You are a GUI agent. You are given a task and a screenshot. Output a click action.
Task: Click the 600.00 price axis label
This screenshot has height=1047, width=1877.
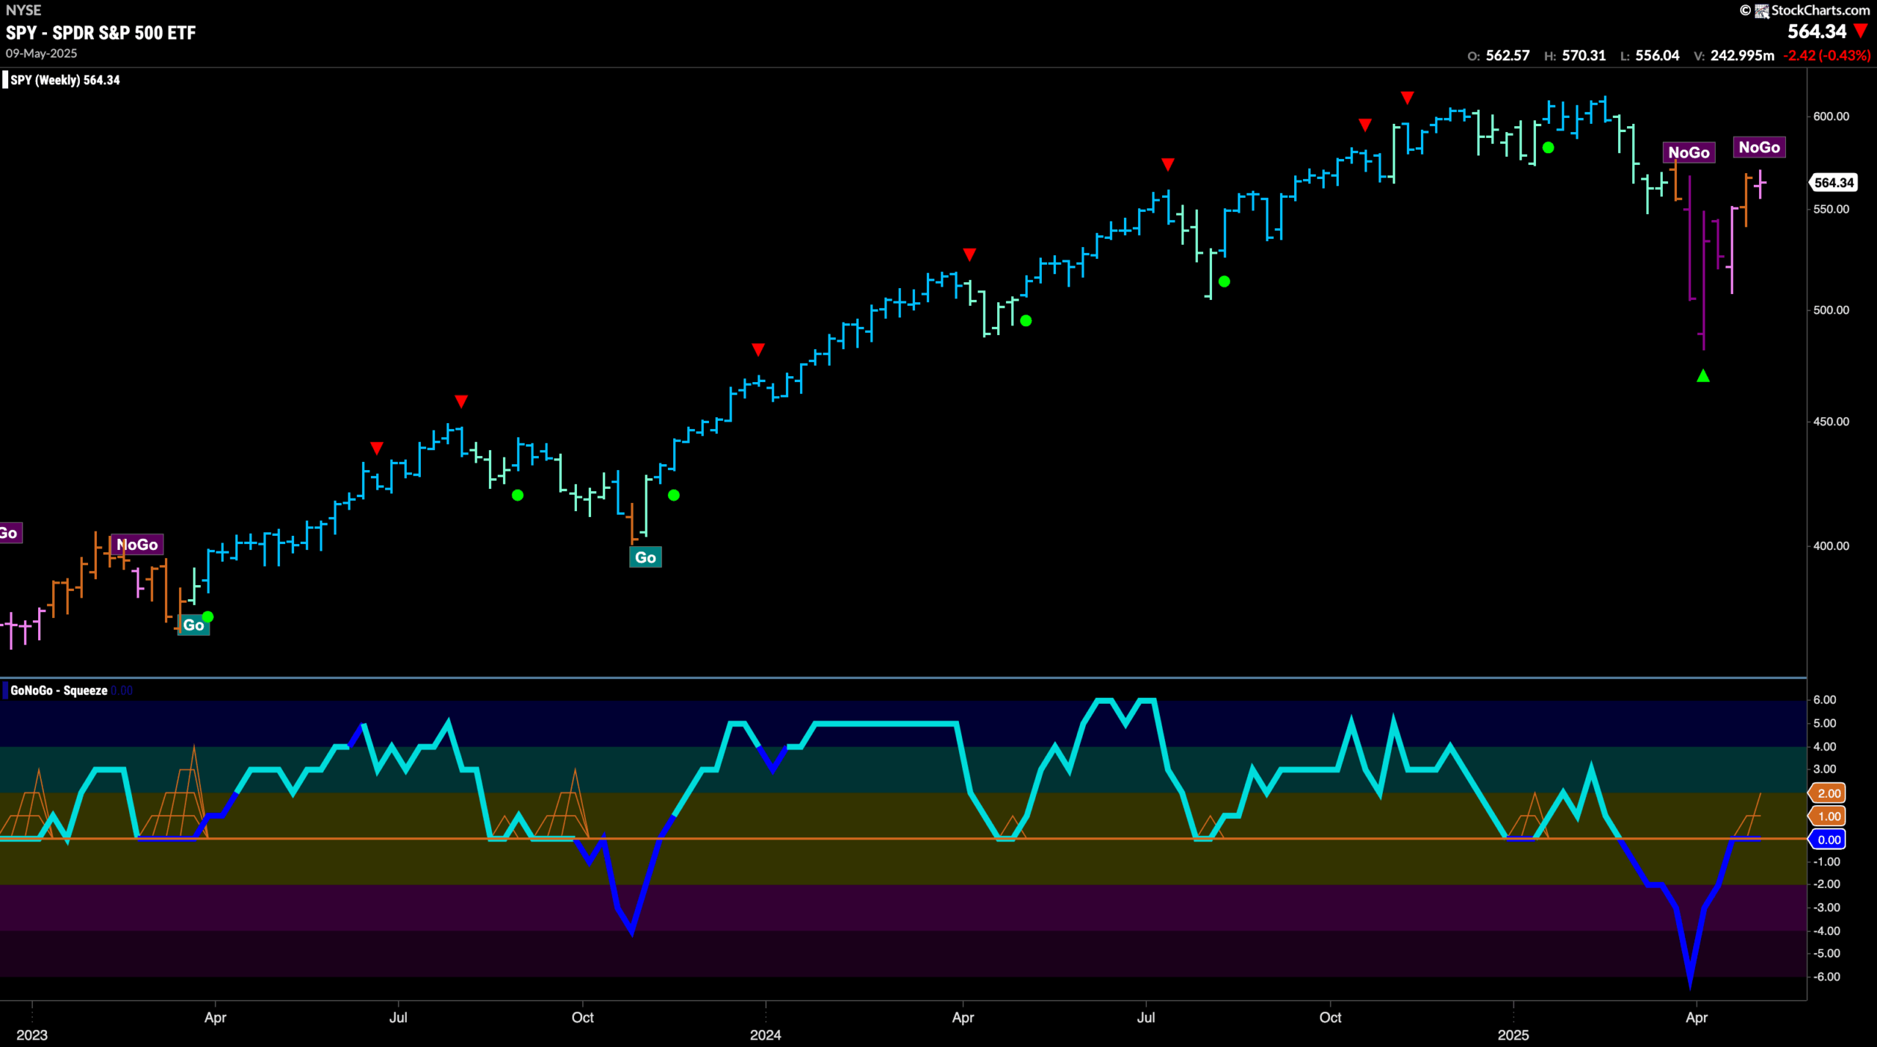(1831, 117)
